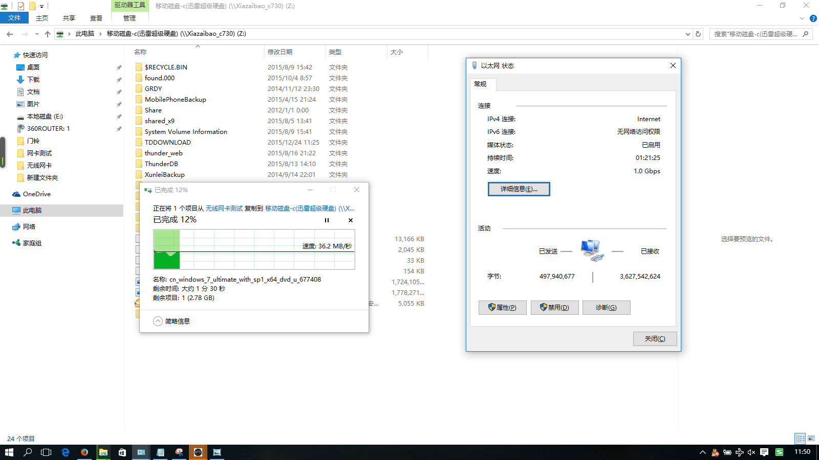Select 网络 in the navigation pane

(29, 227)
